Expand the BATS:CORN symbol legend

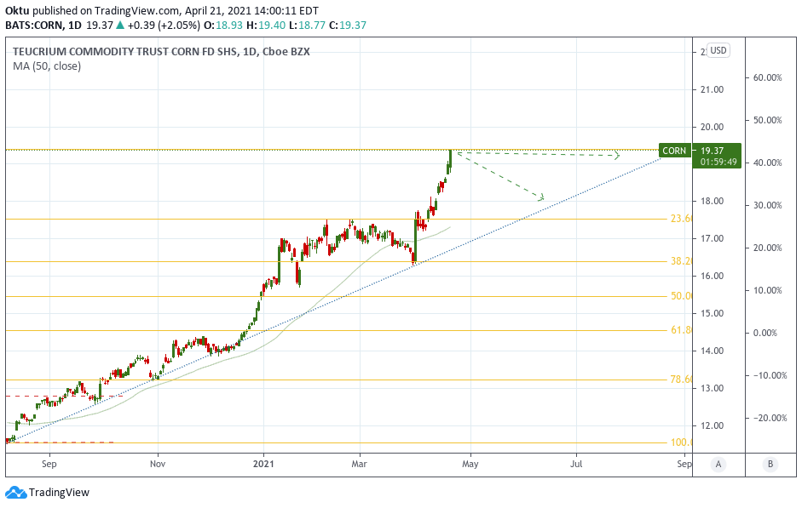(x=32, y=26)
